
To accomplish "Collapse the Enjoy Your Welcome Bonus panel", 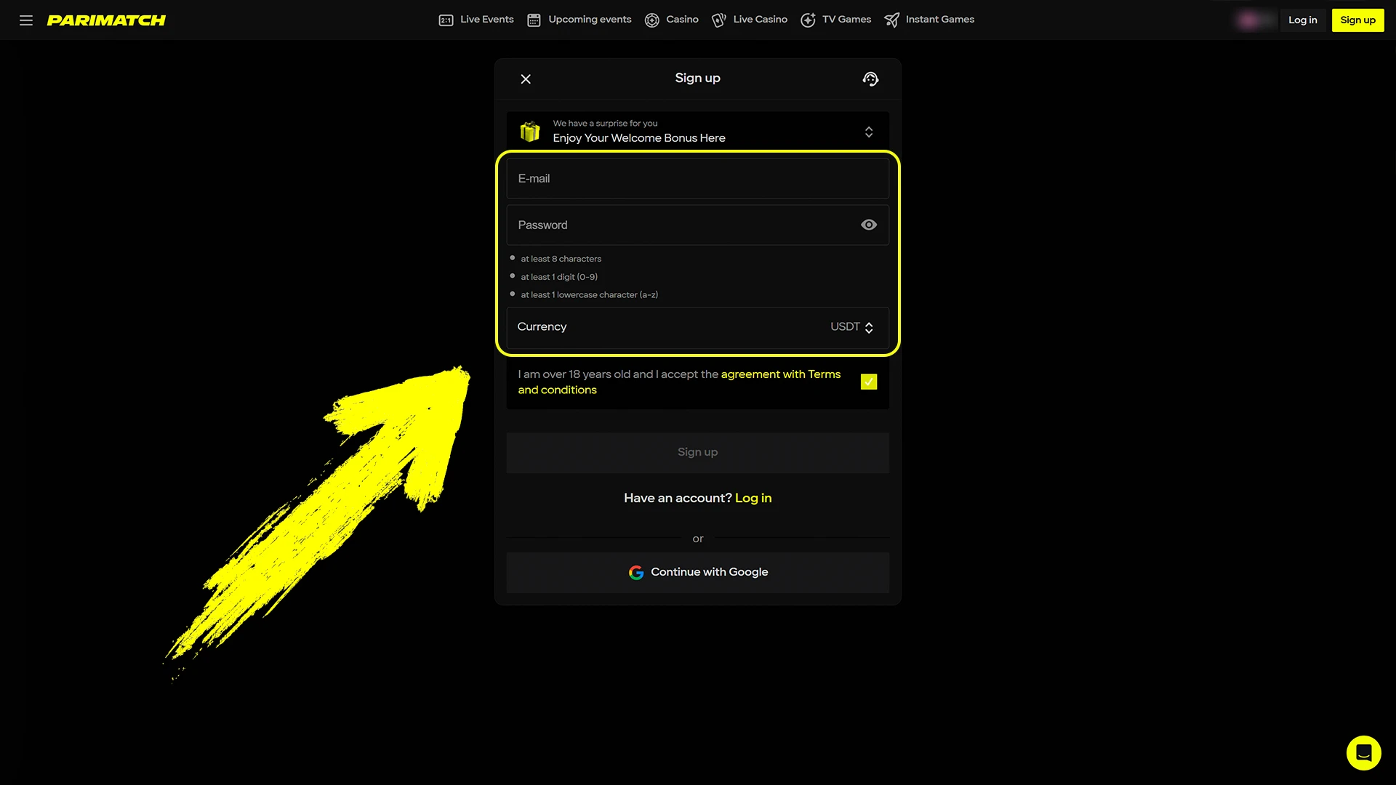I will pyautogui.click(x=869, y=132).
